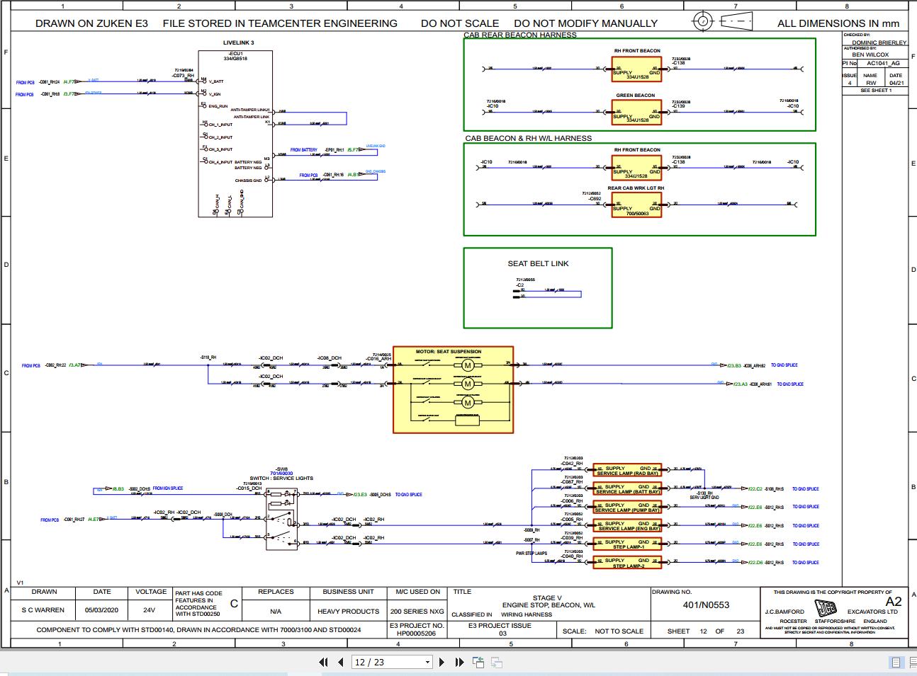Click the SERVICE LAMP (RAD BAY) box
Viewport: 917px width, 676px height.
627,471
